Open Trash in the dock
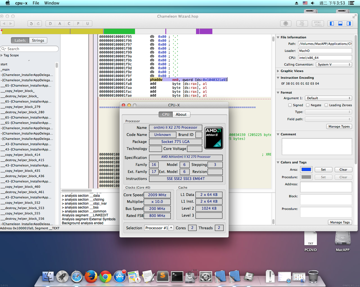 (313, 276)
